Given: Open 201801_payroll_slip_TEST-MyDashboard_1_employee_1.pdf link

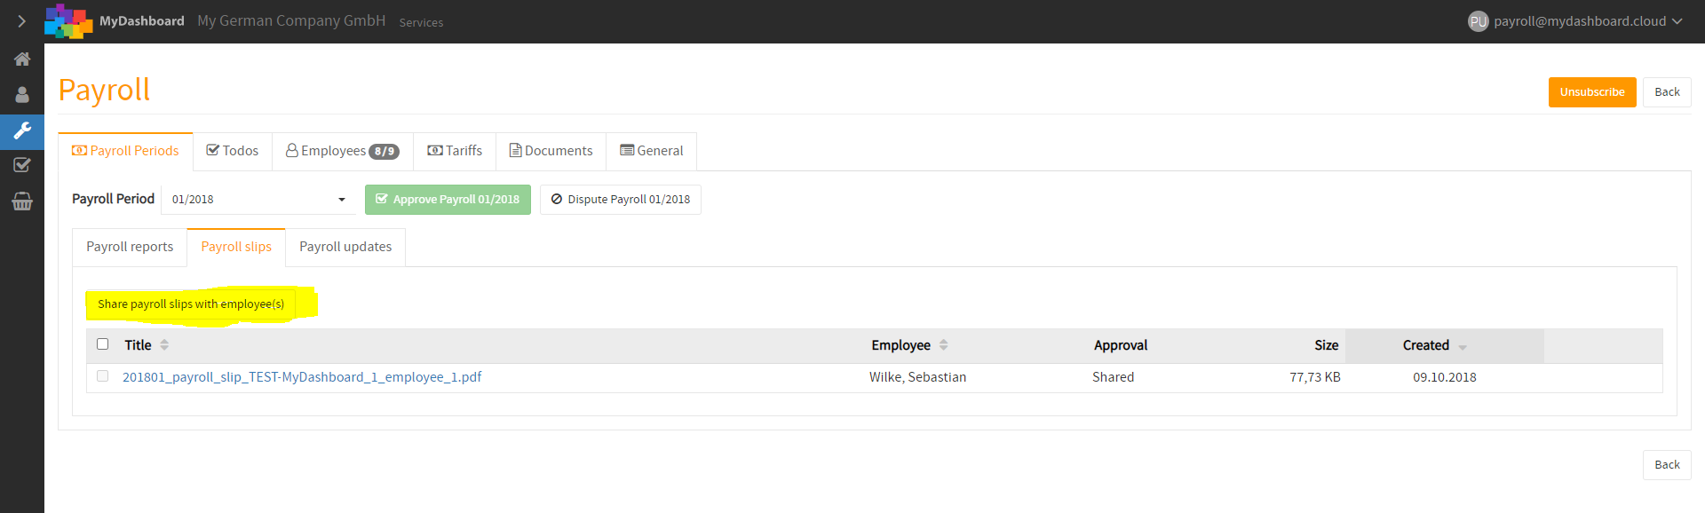Looking at the screenshot, I should coord(302,377).
